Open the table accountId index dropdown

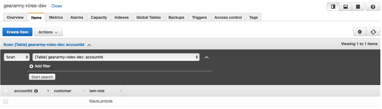[x=116, y=57]
